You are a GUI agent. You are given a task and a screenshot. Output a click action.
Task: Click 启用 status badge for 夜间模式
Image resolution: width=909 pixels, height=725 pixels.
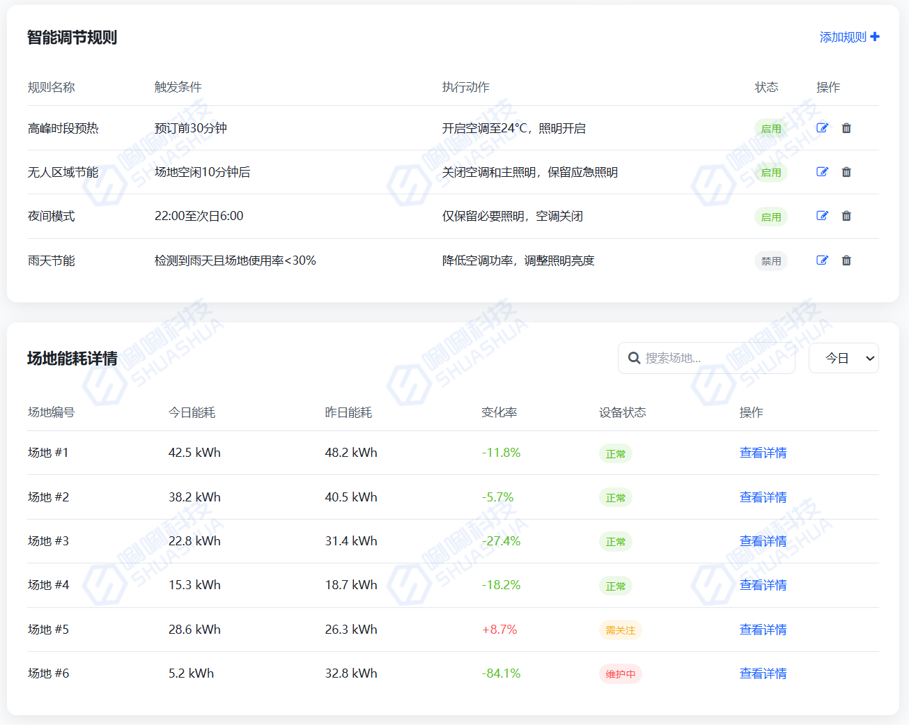pyautogui.click(x=770, y=217)
